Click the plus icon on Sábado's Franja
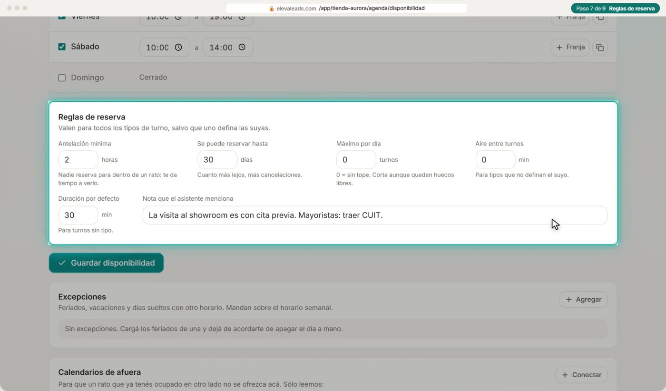This screenshot has height=391, width=666. click(559, 48)
